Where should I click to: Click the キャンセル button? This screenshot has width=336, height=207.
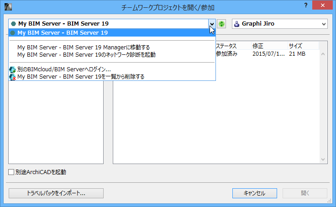pos(255,193)
